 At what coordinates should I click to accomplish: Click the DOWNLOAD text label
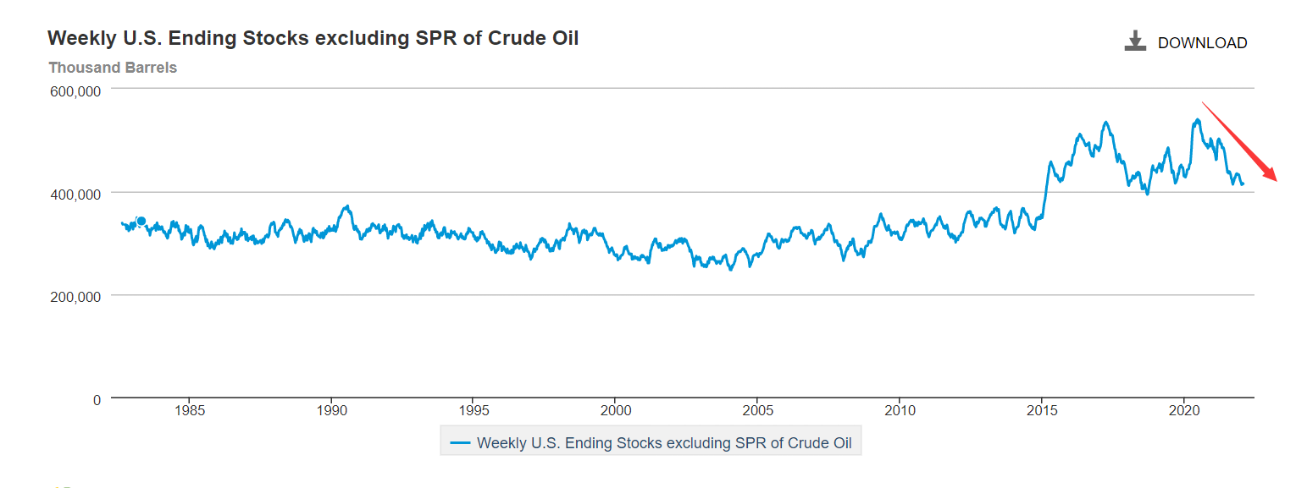1202,43
